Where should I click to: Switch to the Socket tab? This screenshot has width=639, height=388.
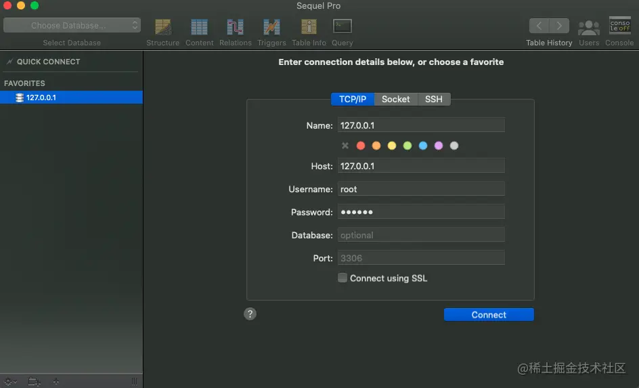396,99
